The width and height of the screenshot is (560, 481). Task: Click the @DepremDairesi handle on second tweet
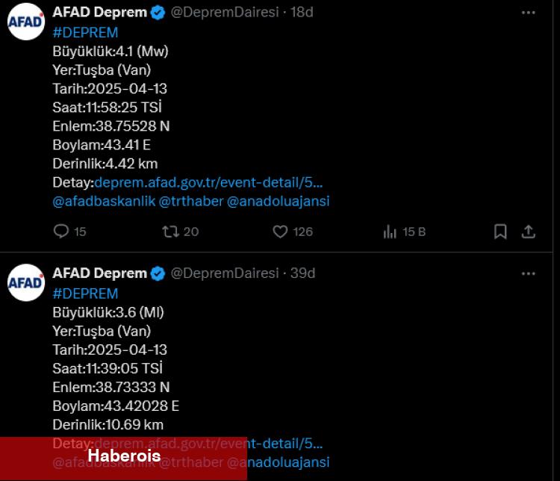pos(225,273)
